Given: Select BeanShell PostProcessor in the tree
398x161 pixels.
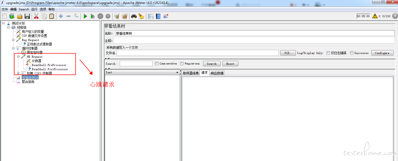Looking at the screenshot, I should (x=50, y=69).
